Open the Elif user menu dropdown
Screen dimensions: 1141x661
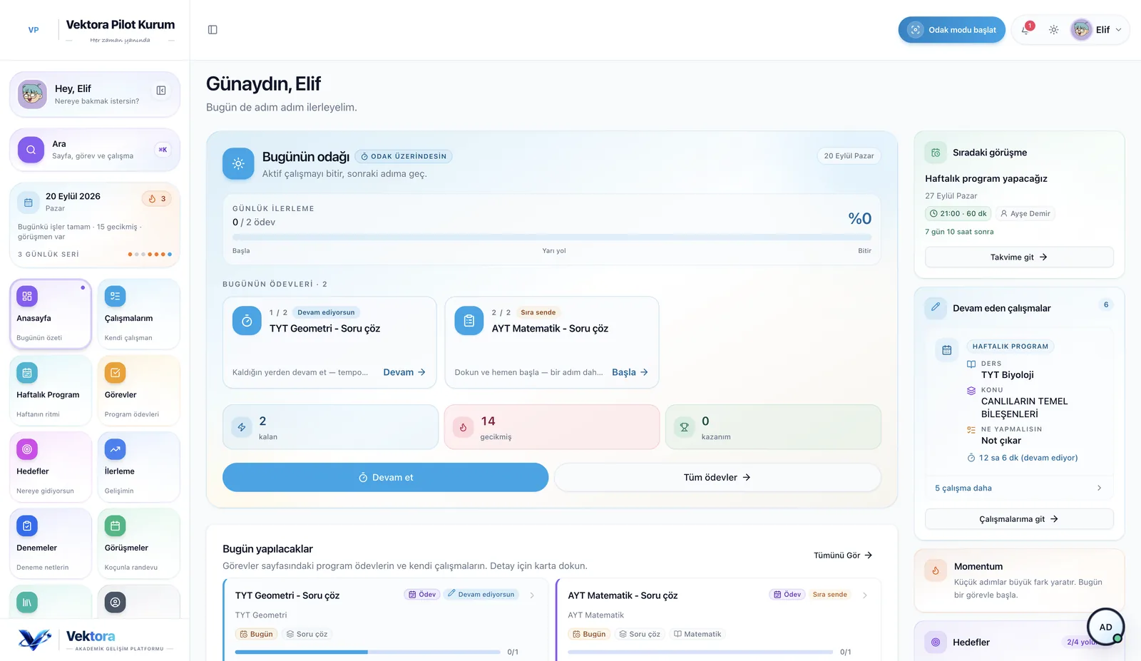tap(1098, 30)
